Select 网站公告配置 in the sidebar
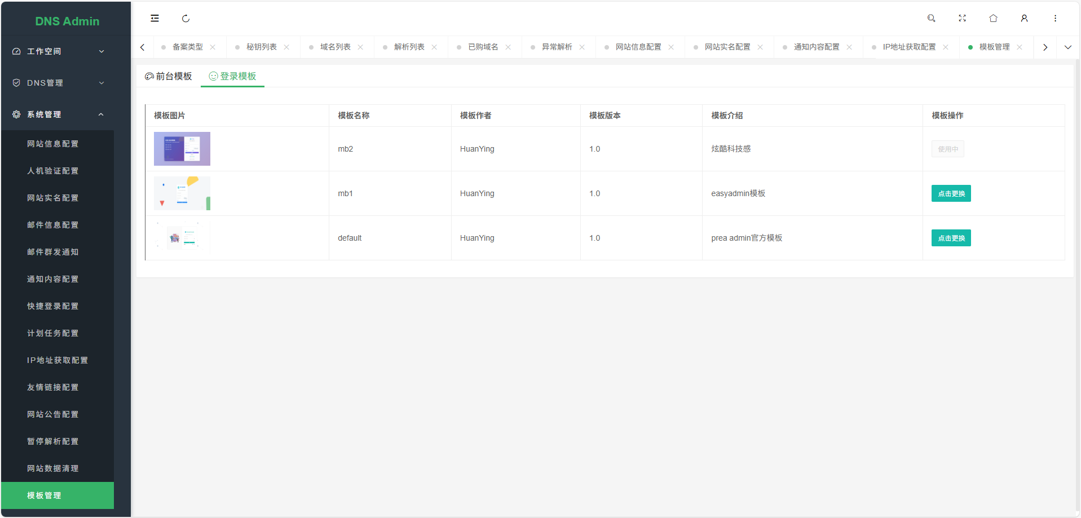Image resolution: width=1081 pixels, height=518 pixels. tap(53, 414)
